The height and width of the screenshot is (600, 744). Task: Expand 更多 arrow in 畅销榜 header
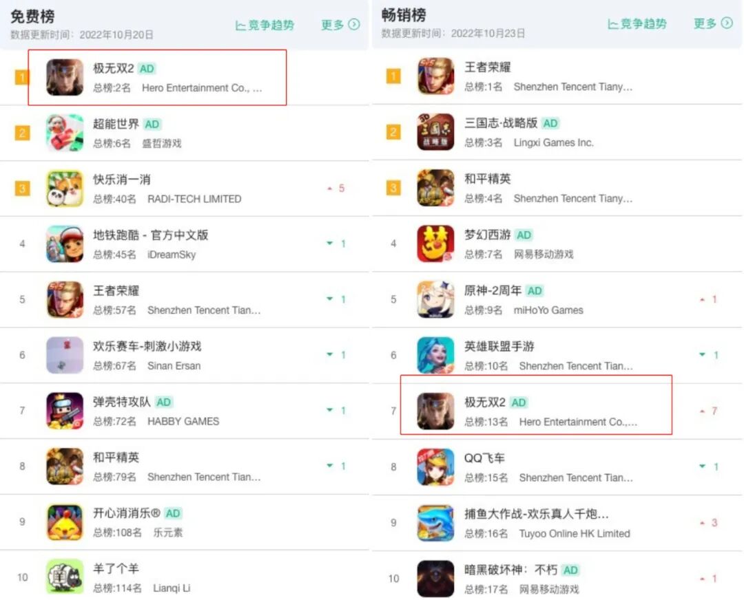(727, 23)
